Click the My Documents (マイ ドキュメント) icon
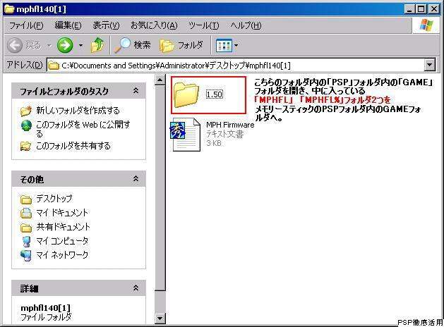 [26, 213]
